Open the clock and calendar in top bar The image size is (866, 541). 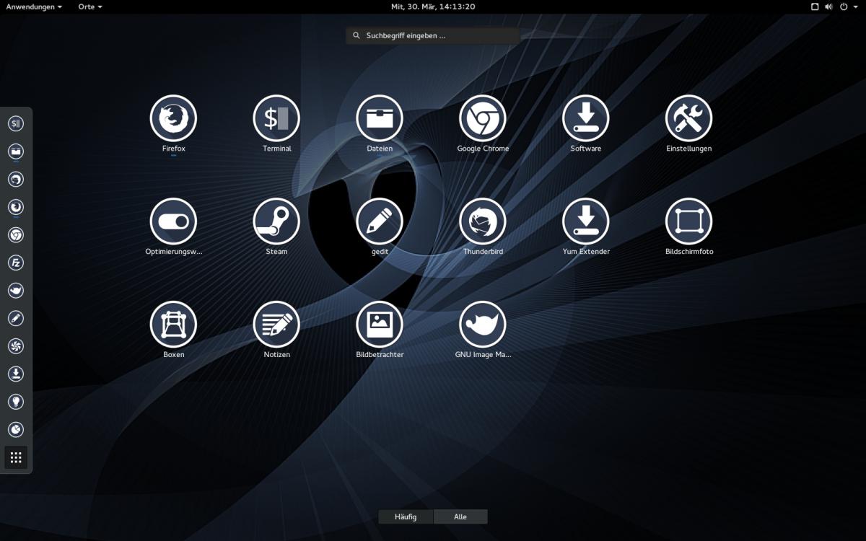[x=433, y=6]
